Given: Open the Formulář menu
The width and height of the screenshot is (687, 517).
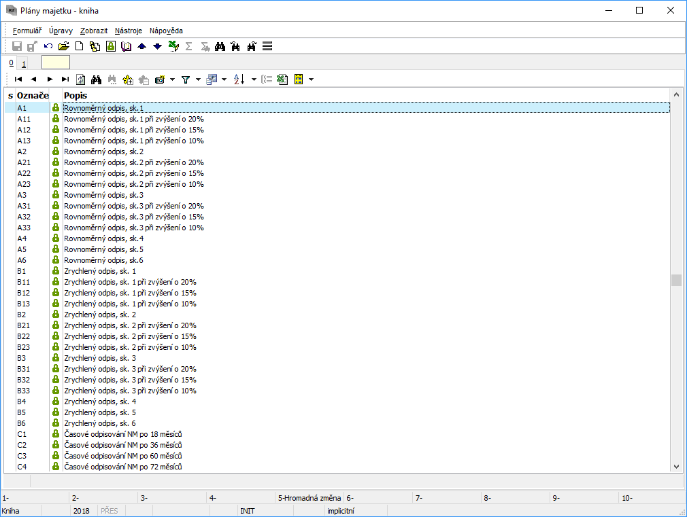Looking at the screenshot, I should point(27,31).
